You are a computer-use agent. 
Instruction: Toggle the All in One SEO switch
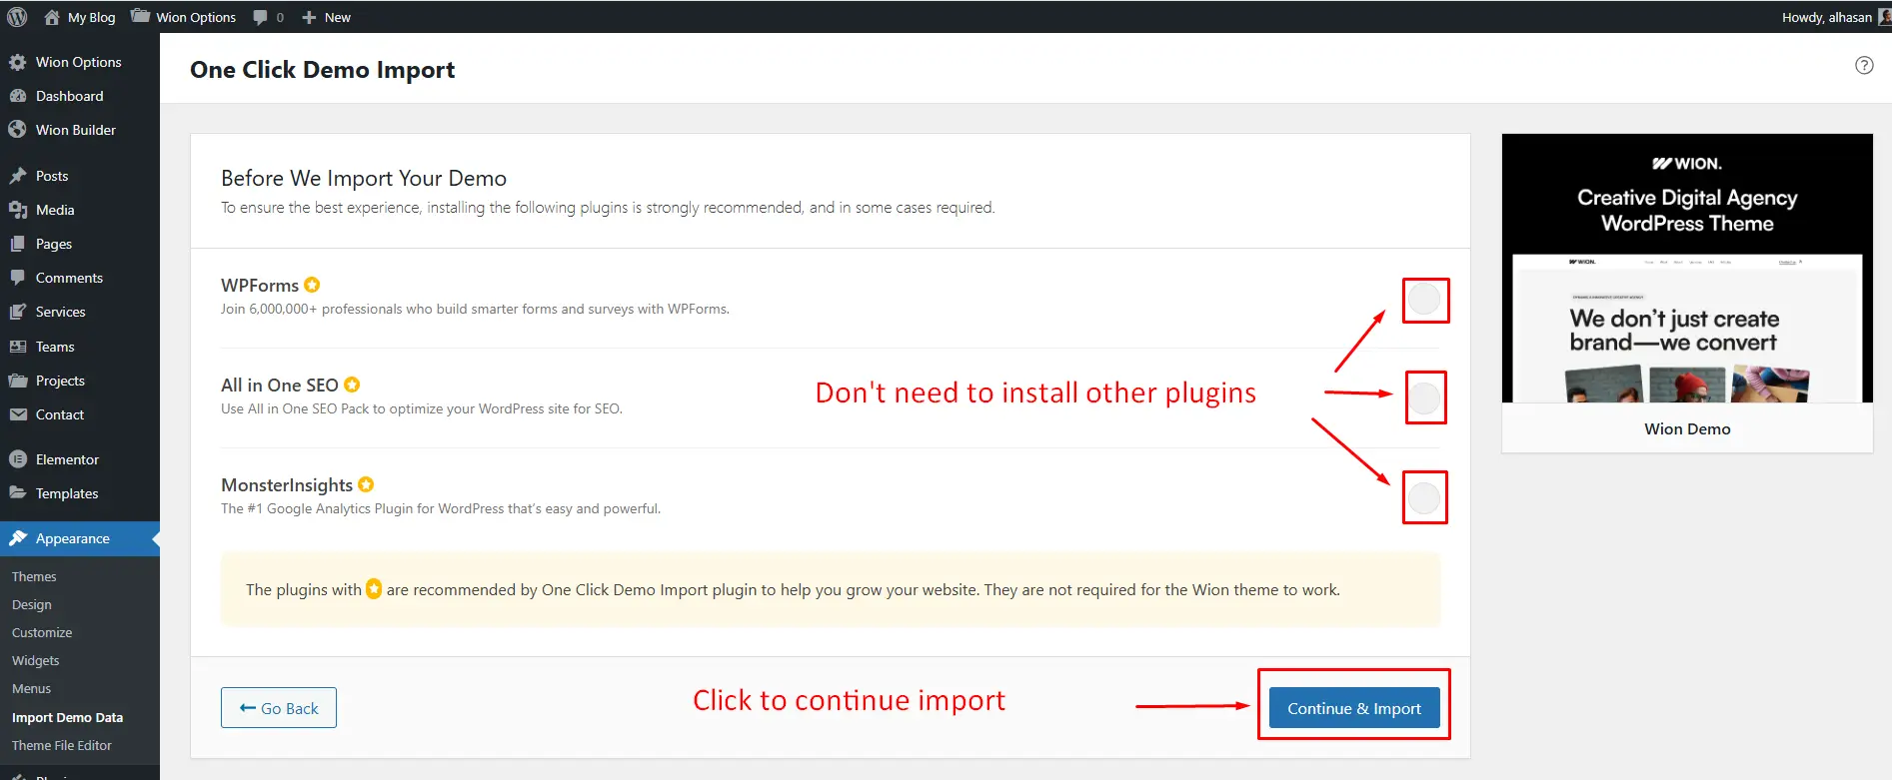coord(1424,398)
